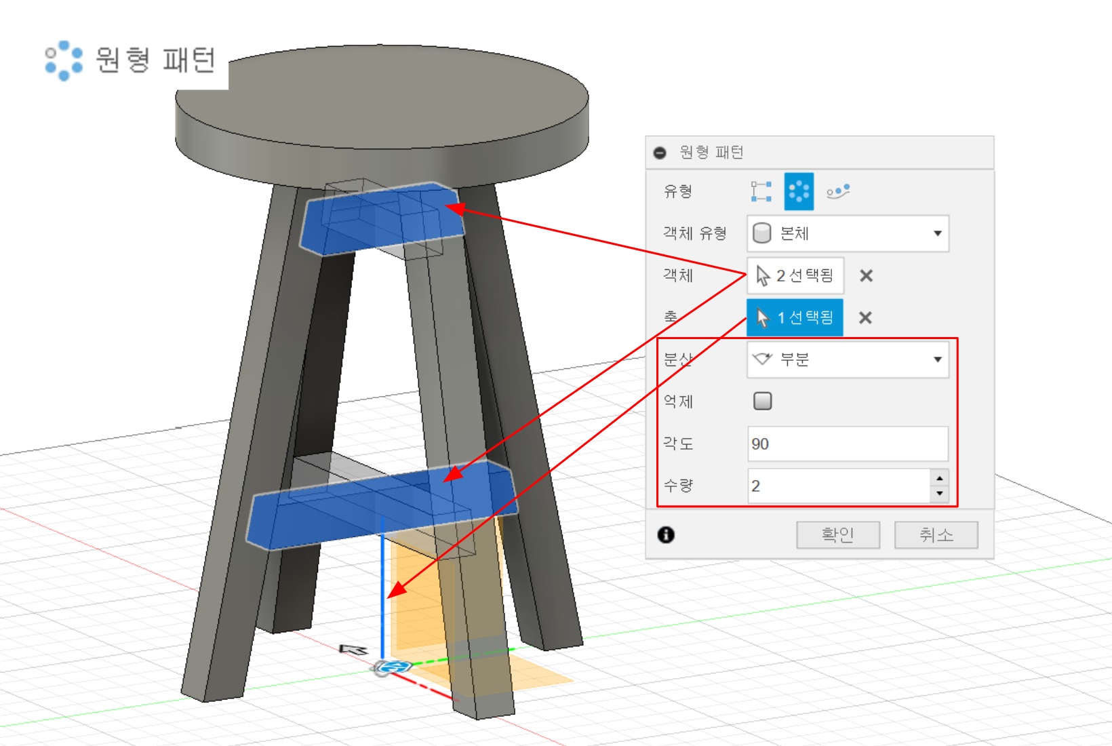This screenshot has width=1112, height=746.
Task: Decrease 수량 with the down arrow
Action: (939, 494)
